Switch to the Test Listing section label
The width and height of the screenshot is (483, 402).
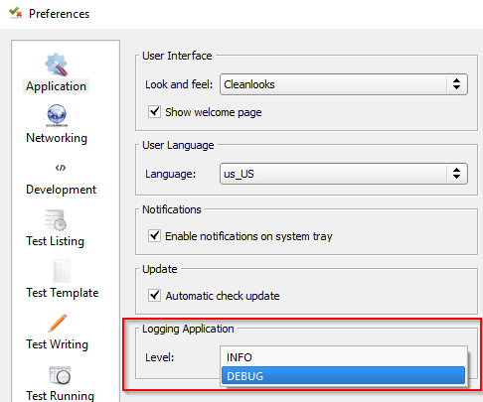point(56,241)
